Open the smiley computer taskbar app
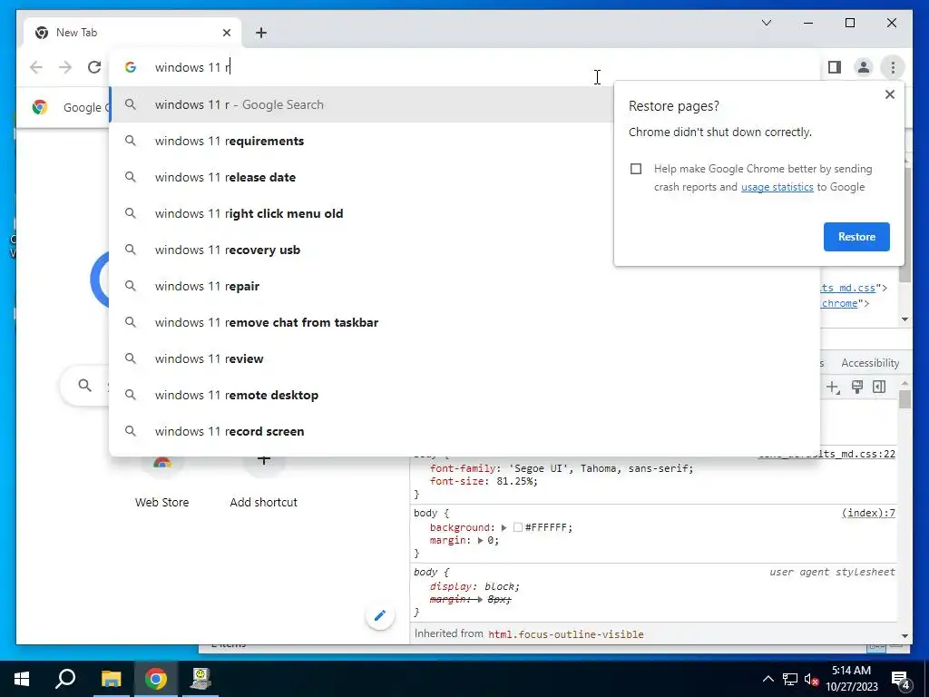 coord(200,679)
